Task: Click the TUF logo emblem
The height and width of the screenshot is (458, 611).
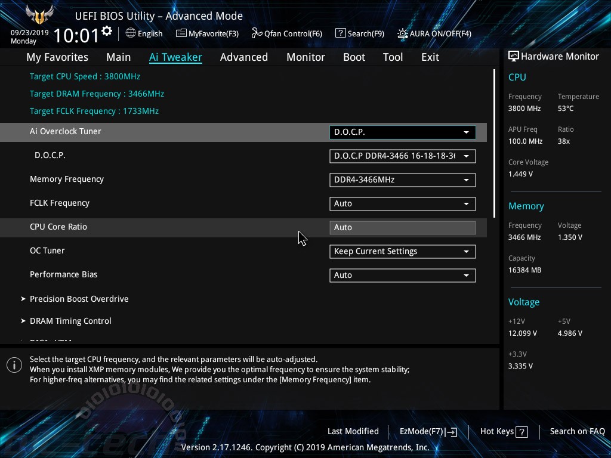Action: pos(39,14)
